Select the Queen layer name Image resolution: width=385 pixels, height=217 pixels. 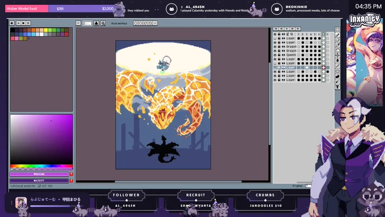tap(291, 55)
